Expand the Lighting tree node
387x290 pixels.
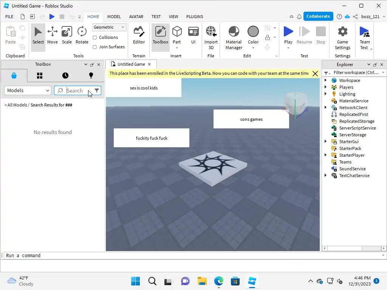click(325, 94)
